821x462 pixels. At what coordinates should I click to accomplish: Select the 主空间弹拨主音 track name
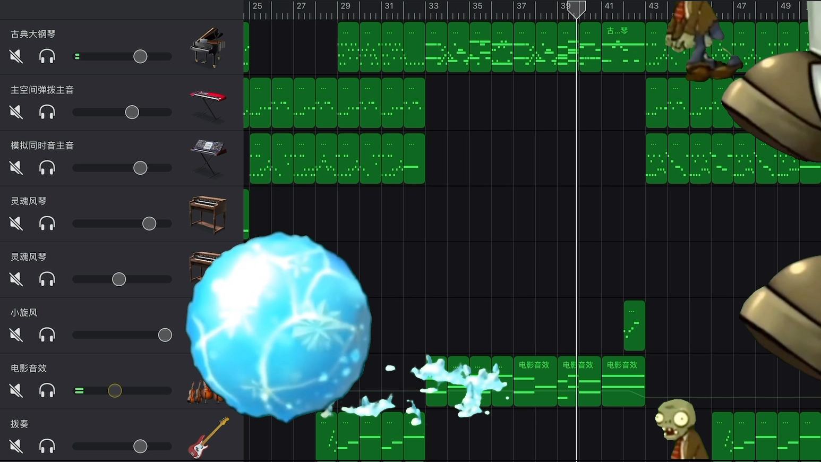pyautogui.click(x=42, y=90)
